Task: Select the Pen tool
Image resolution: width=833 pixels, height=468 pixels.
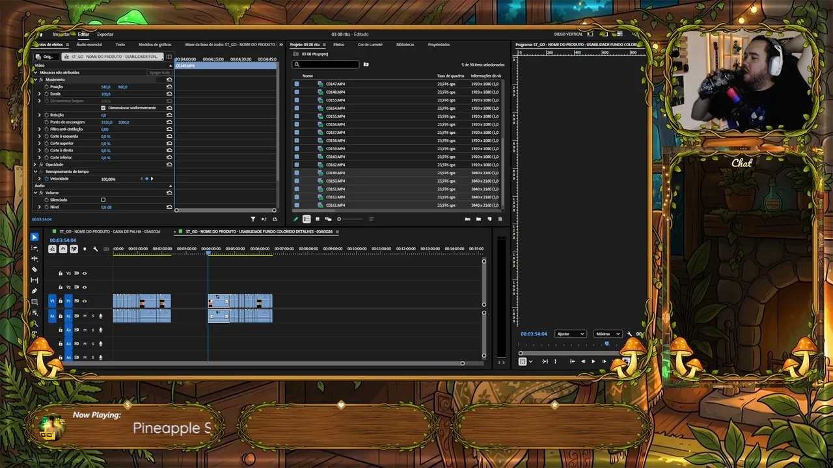Action: click(34, 291)
